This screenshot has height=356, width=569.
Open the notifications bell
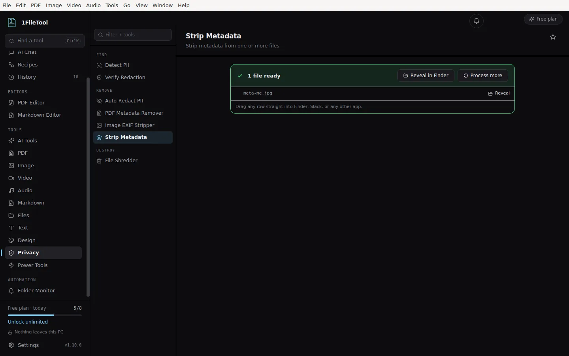pyautogui.click(x=477, y=21)
